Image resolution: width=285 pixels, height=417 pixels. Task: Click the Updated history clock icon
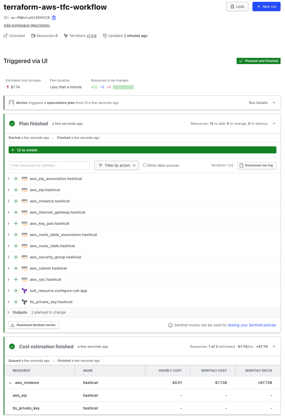point(105,36)
